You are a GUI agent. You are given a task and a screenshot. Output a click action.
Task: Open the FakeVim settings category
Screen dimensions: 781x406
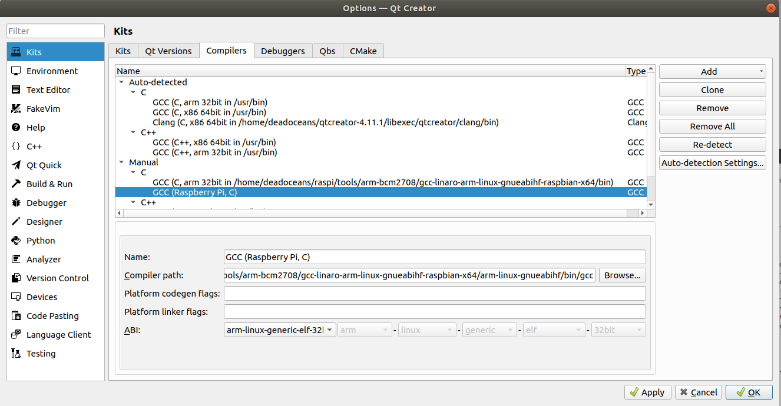point(55,109)
